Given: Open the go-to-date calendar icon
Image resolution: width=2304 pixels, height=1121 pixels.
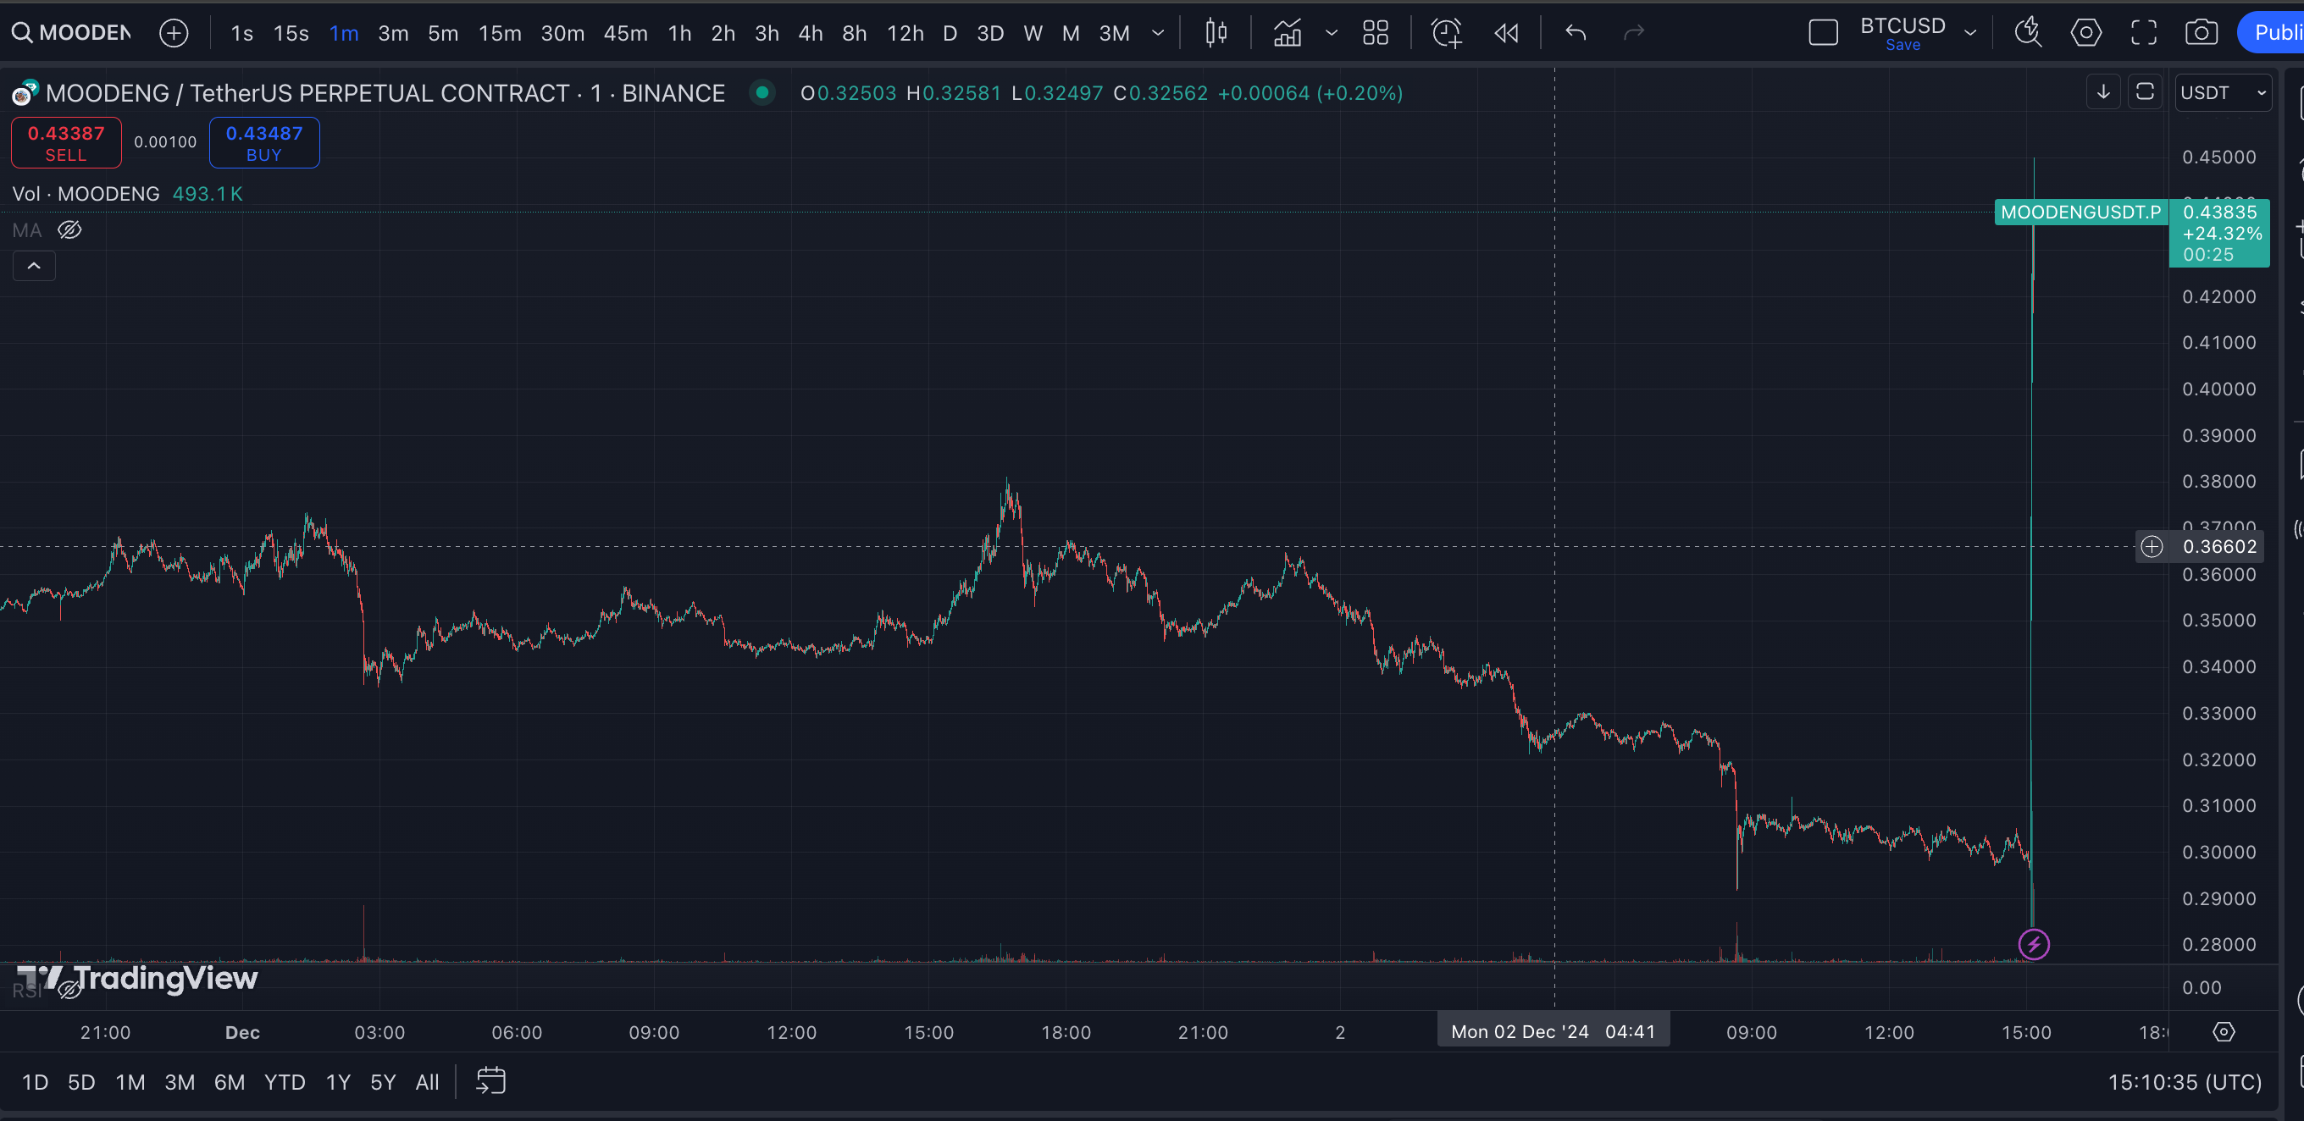Looking at the screenshot, I should coord(490,1080).
